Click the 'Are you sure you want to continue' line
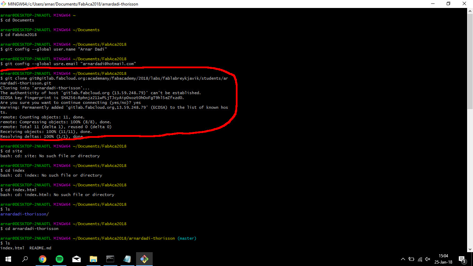Viewport: 473px width, 266px height. click(71, 103)
